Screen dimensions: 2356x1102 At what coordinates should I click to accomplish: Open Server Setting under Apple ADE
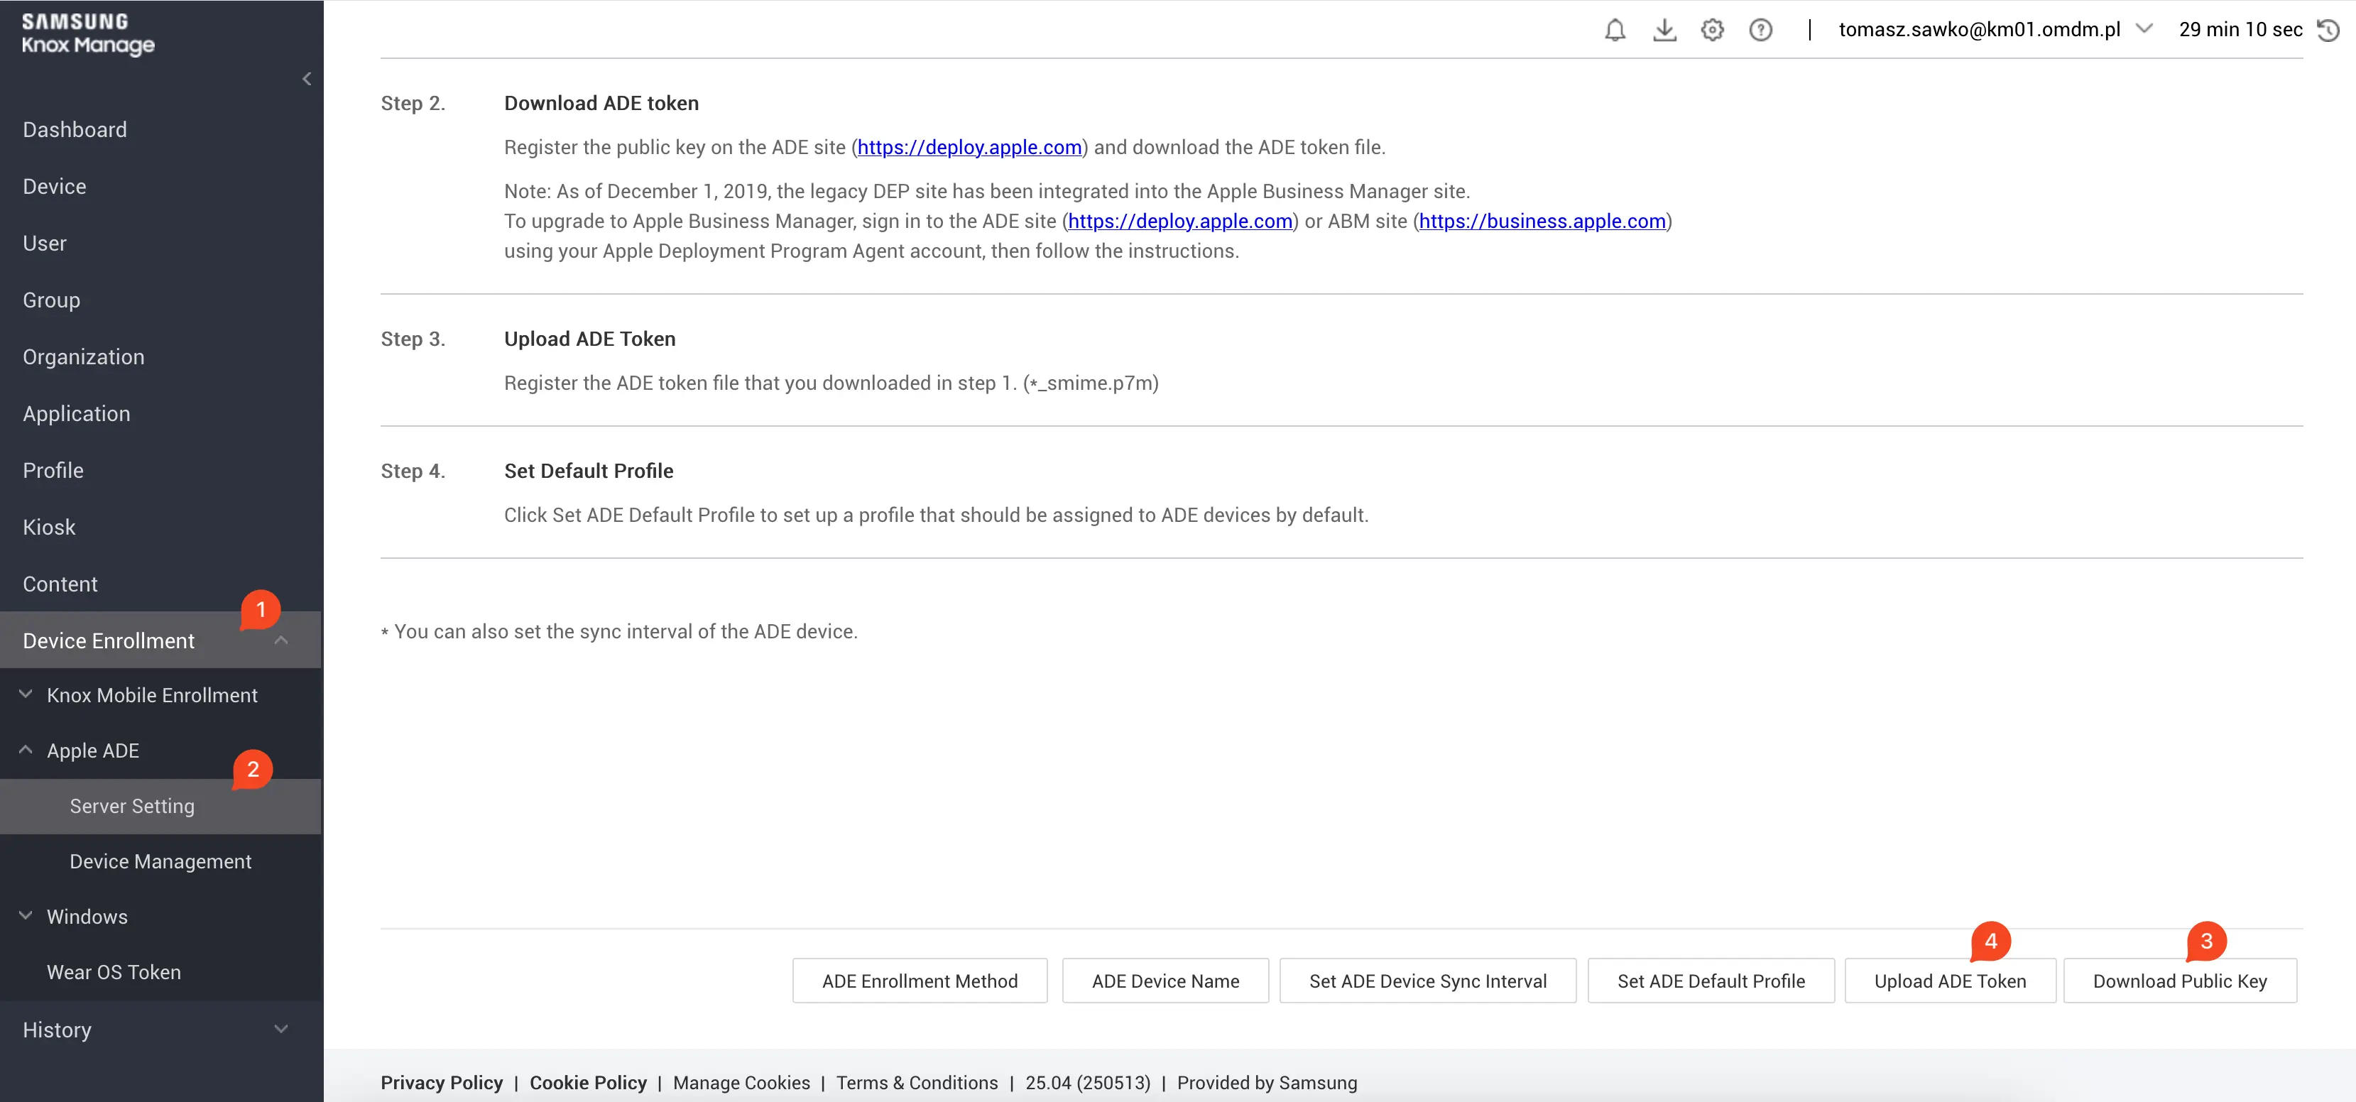[160, 806]
